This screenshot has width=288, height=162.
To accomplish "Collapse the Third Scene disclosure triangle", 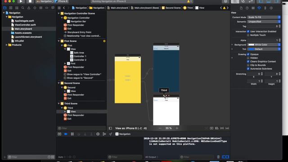I will (59, 103).
